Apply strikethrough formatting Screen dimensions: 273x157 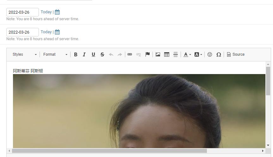(102, 54)
